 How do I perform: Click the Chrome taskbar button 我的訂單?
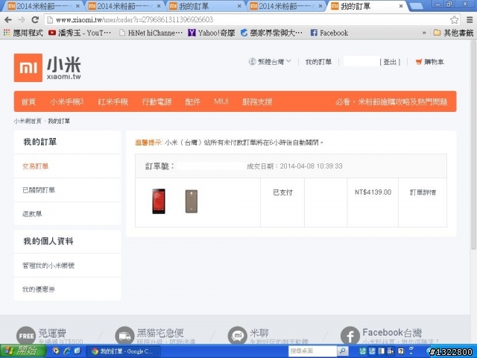coord(123,351)
